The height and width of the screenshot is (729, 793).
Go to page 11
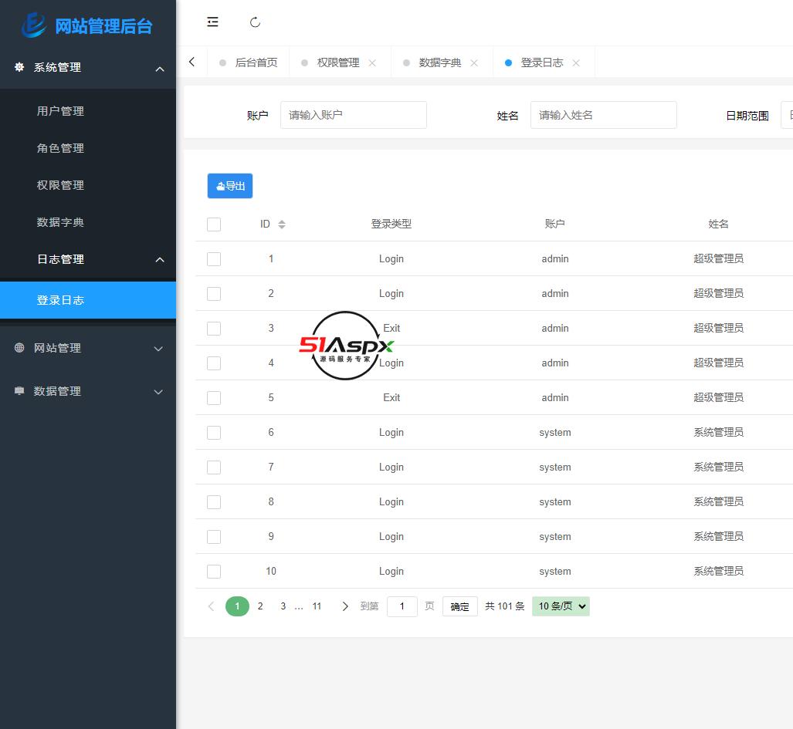pyautogui.click(x=317, y=606)
